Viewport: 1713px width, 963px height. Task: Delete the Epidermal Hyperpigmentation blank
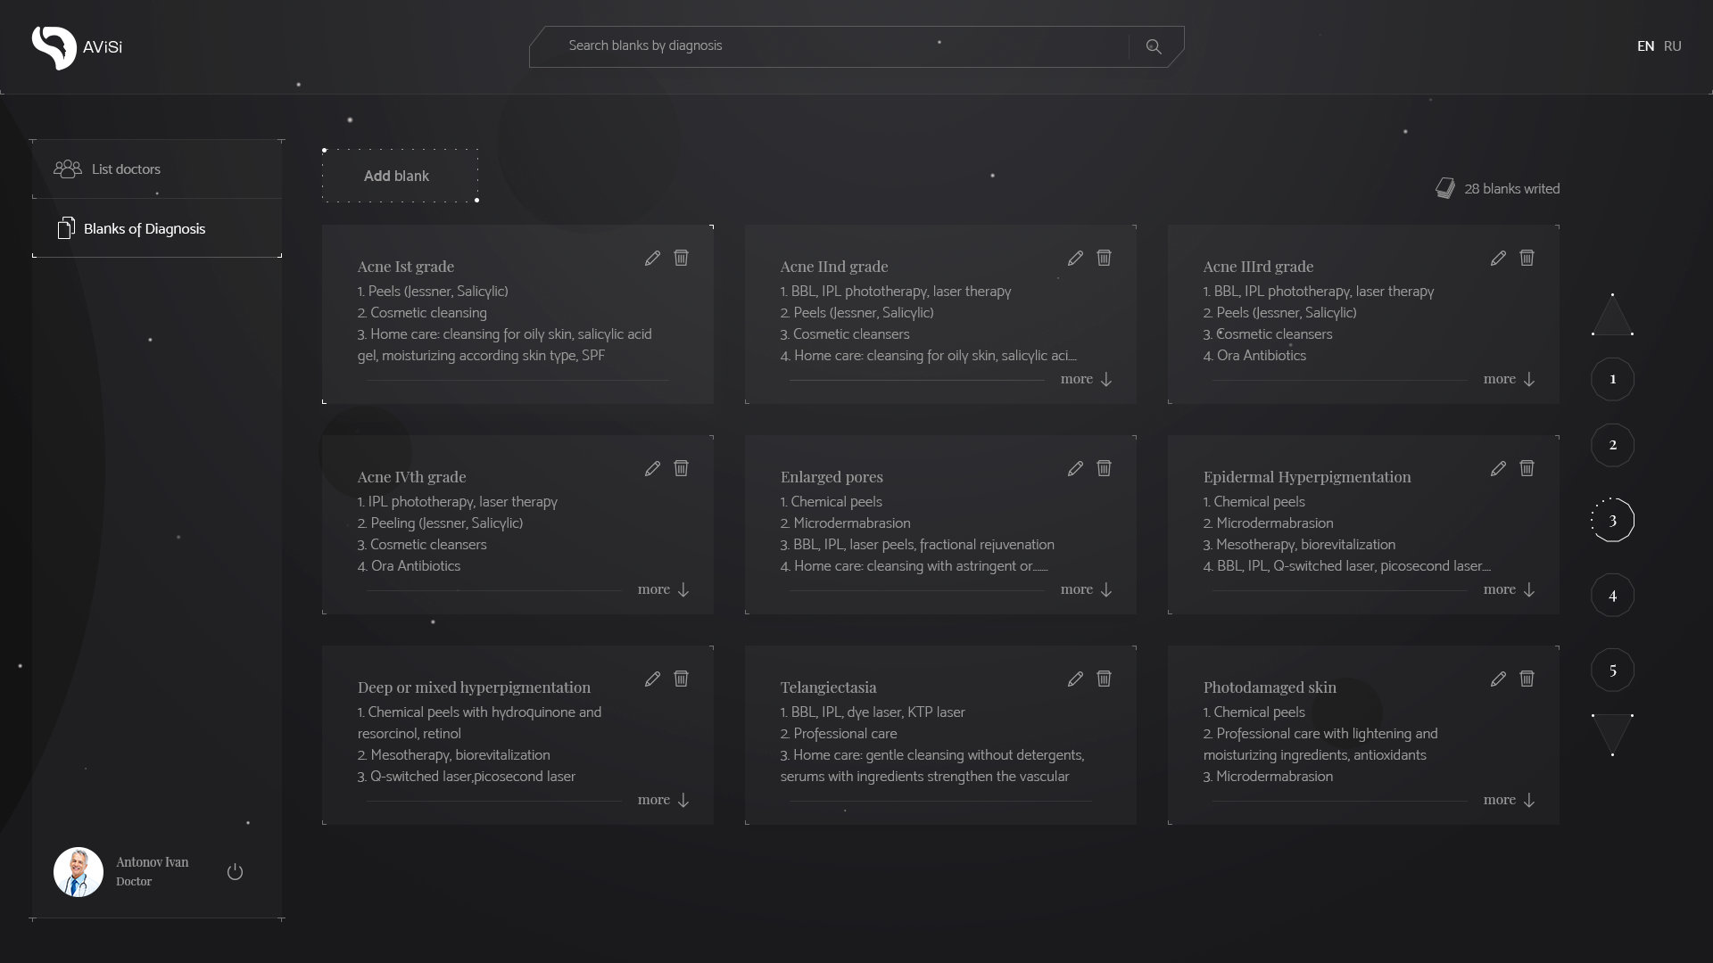point(1527,468)
